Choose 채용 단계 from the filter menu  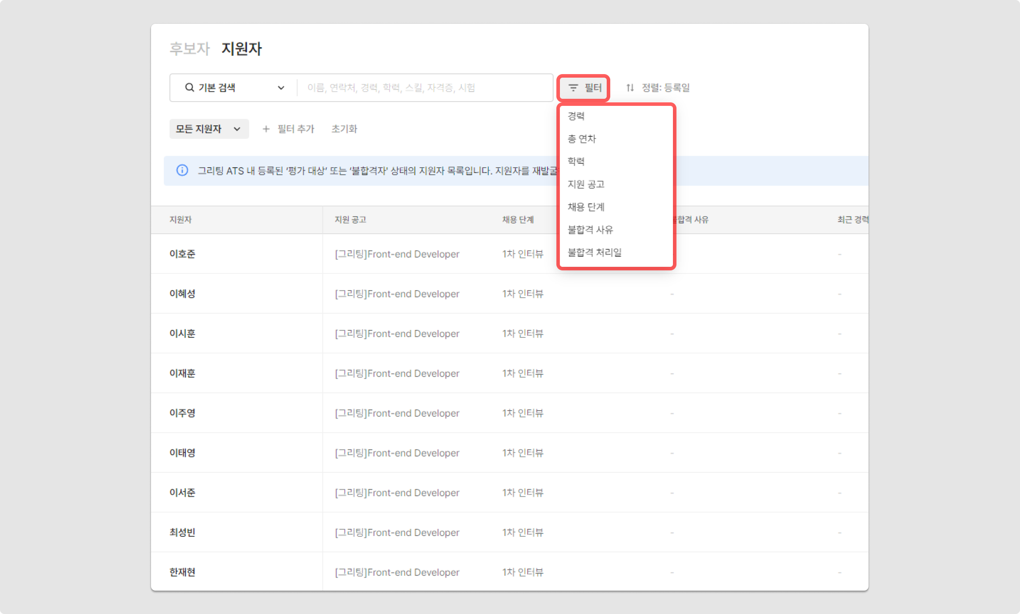click(586, 207)
